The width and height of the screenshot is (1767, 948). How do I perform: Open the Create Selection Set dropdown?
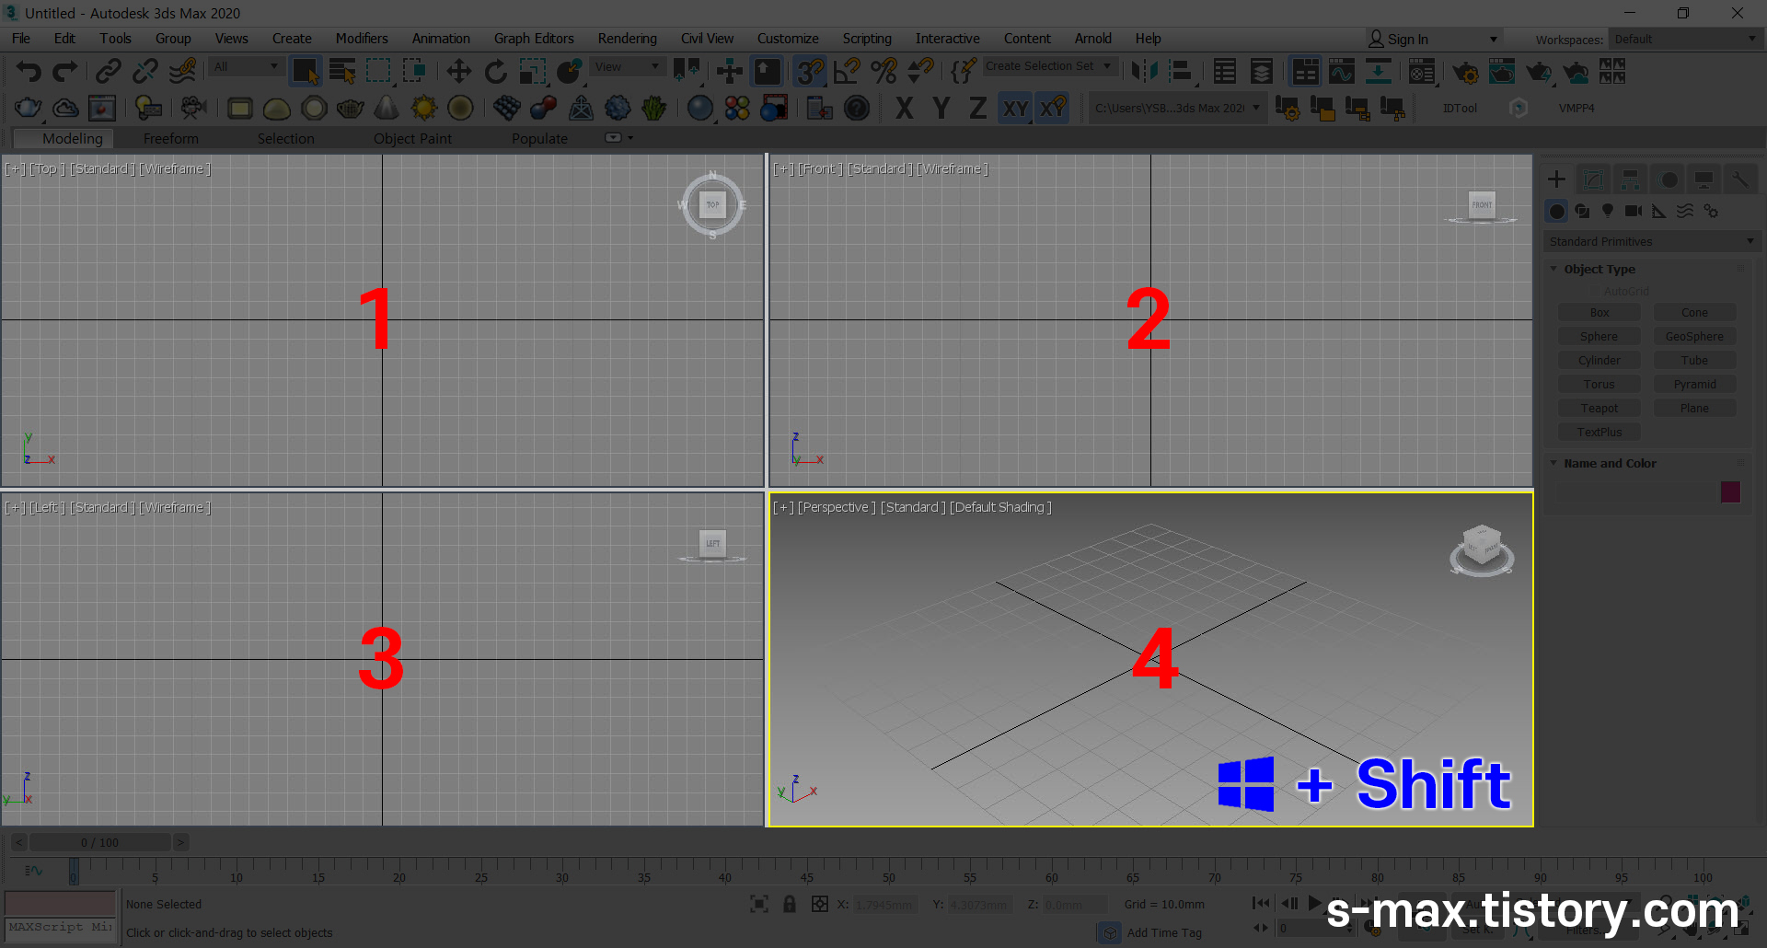click(1050, 66)
